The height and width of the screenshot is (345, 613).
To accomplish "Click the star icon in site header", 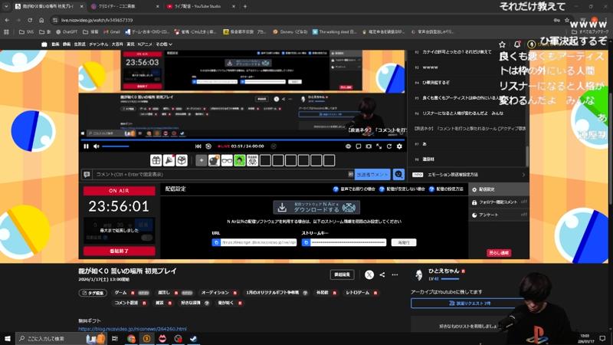I will tap(503, 44).
